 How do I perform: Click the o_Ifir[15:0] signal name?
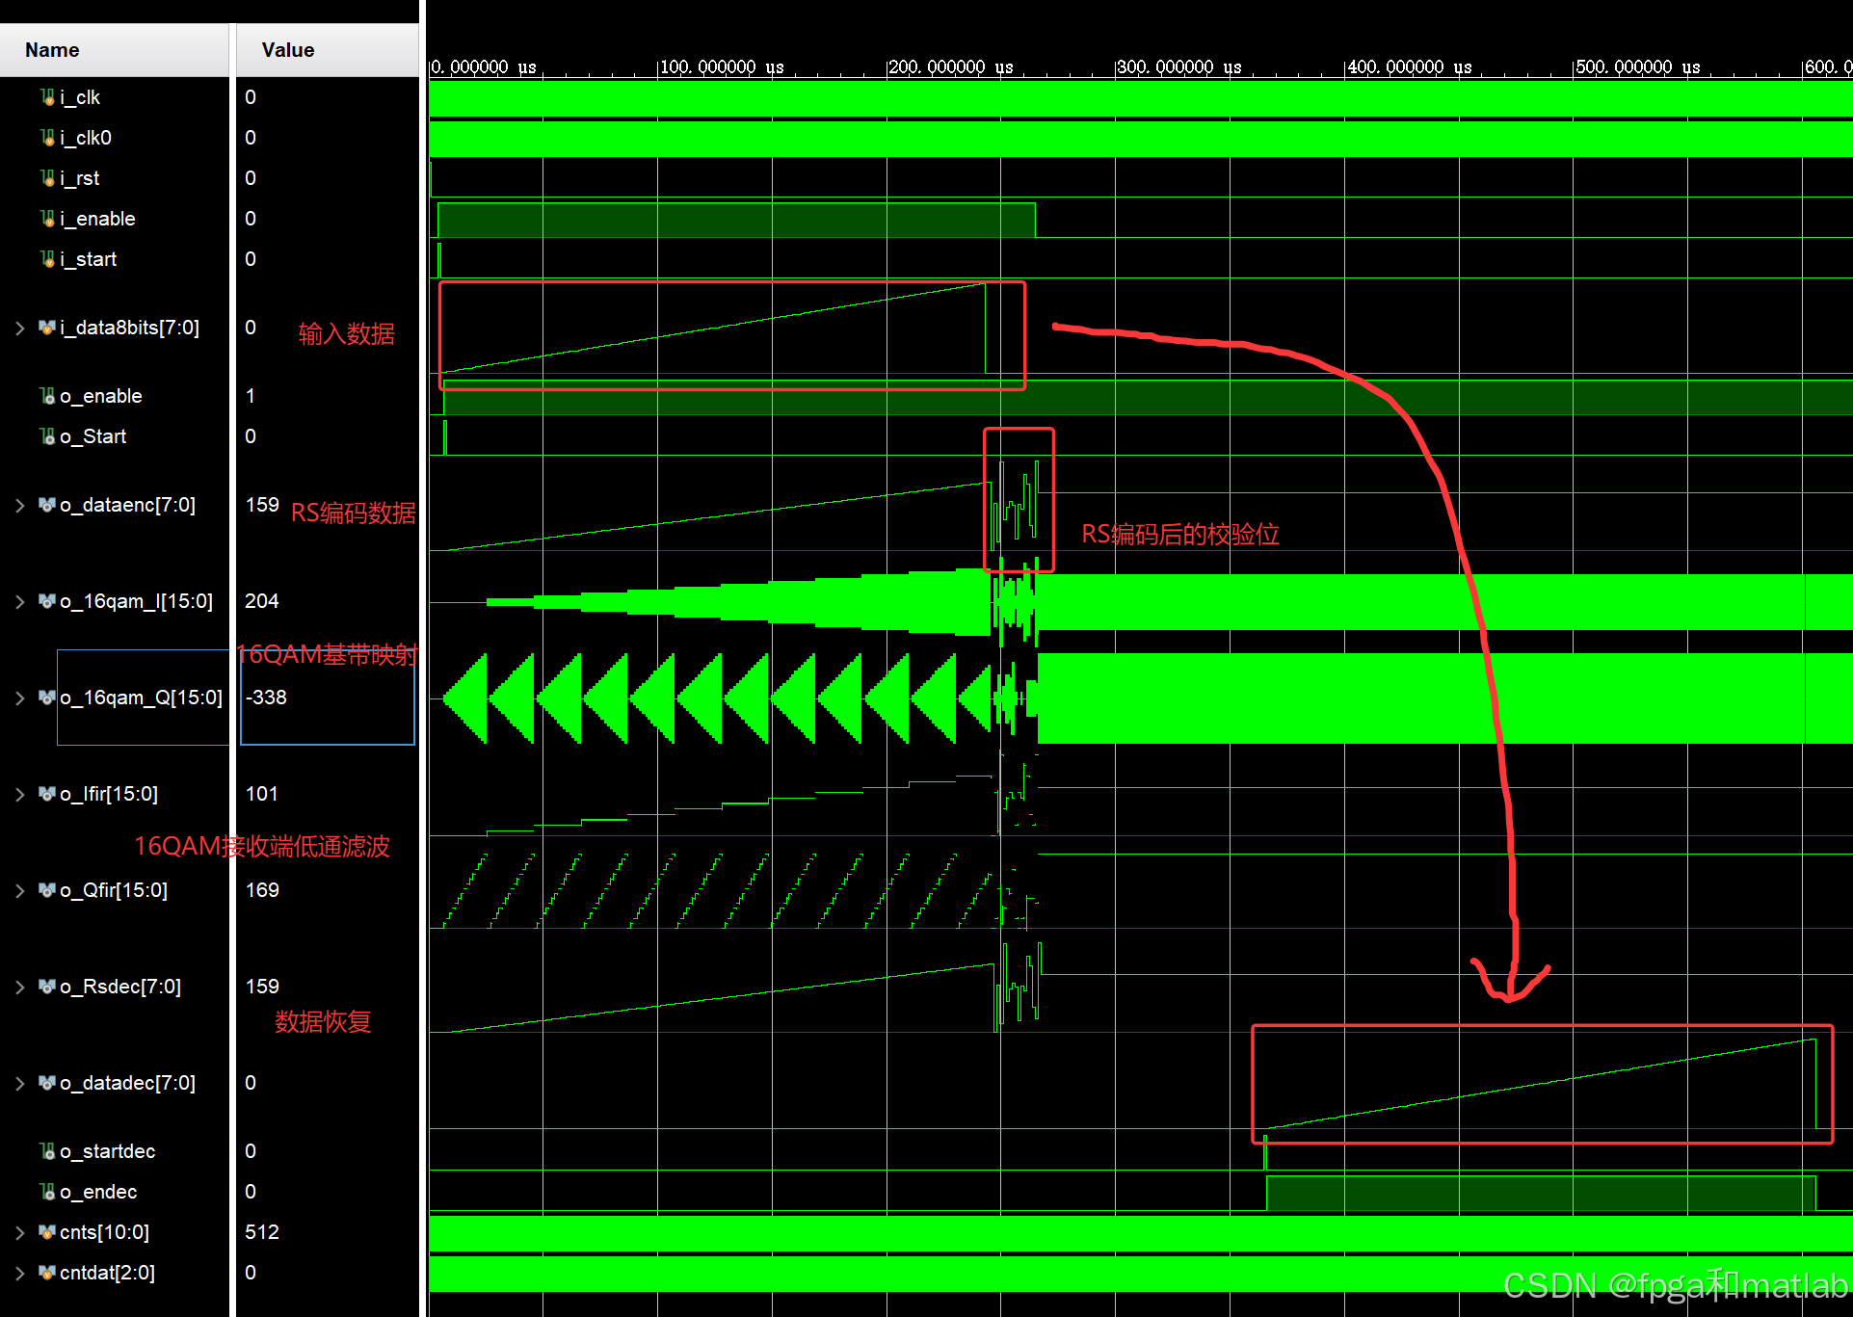coord(109,794)
